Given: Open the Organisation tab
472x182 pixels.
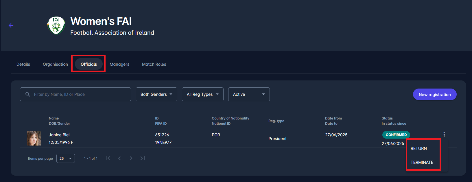Looking at the screenshot, I should coord(55,64).
